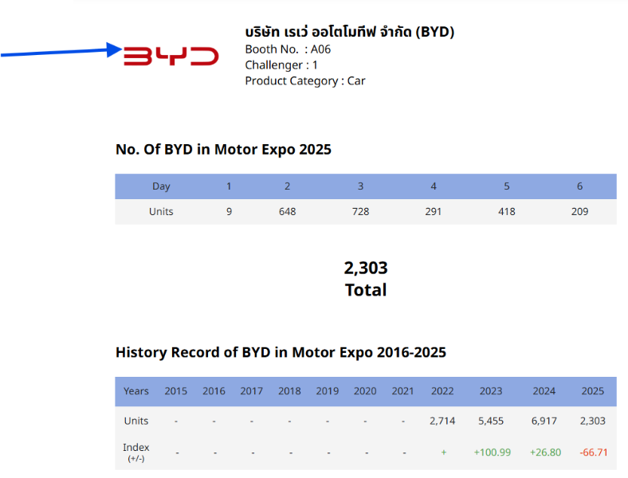This screenshot has height=478, width=628.
Task: Select the Booth No. A06 text
Action: point(288,49)
